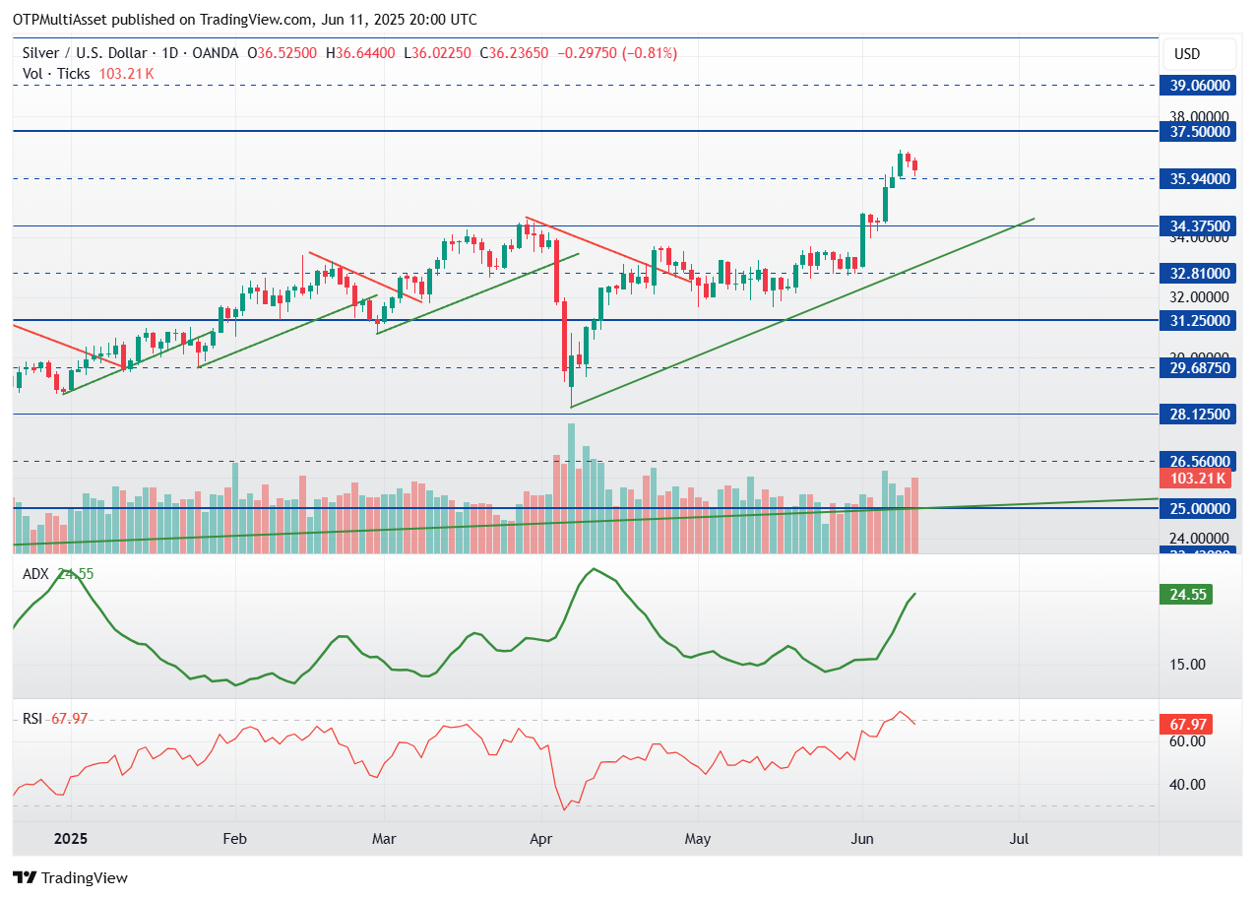This screenshot has height=899, width=1255.
Task: Click the red 67.97 RSI value tag
Action: pos(1186,725)
